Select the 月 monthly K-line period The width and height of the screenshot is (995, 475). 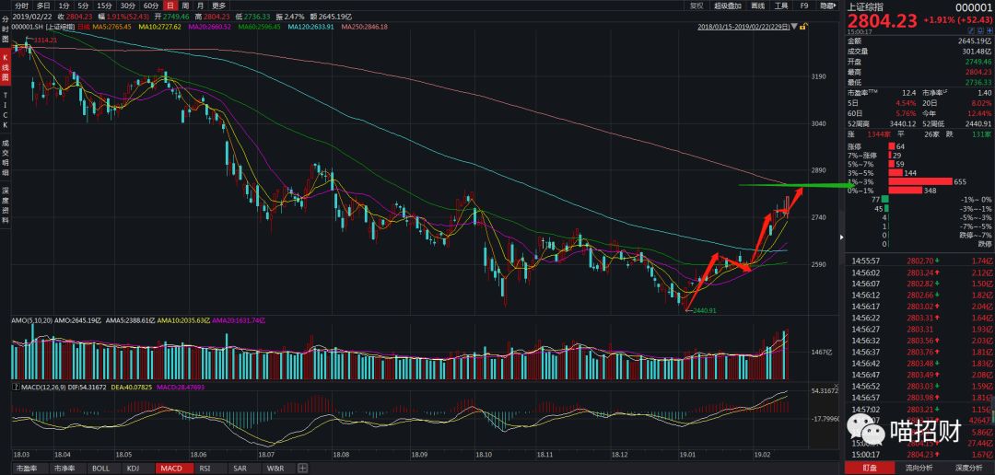[x=201, y=6]
